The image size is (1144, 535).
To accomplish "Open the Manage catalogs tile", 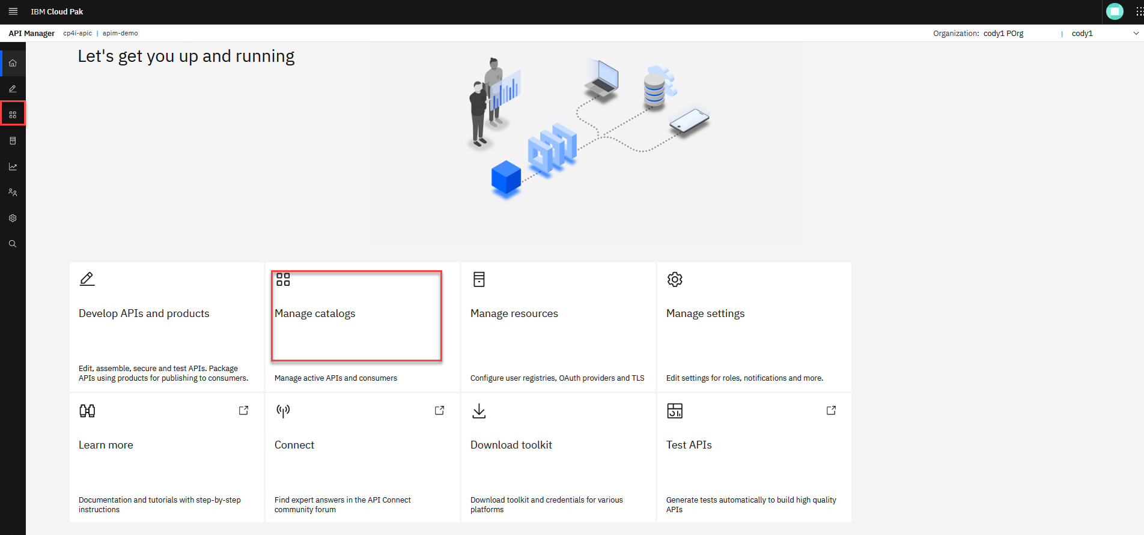I will coord(362,327).
